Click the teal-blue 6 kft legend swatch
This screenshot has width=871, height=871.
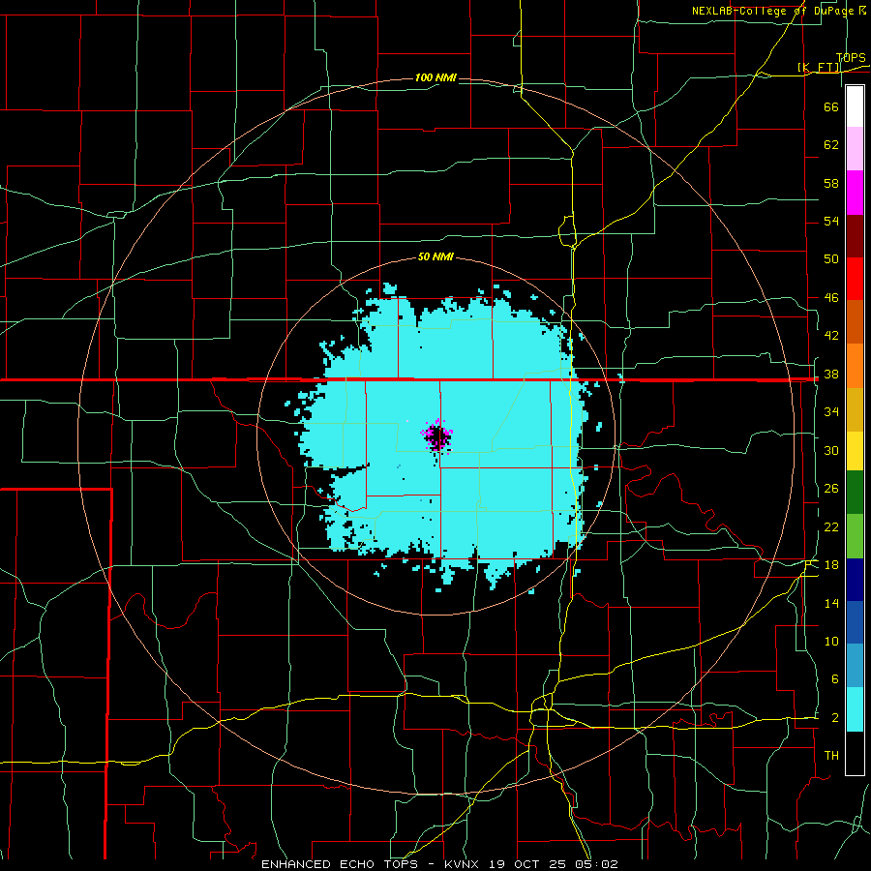tap(855, 666)
